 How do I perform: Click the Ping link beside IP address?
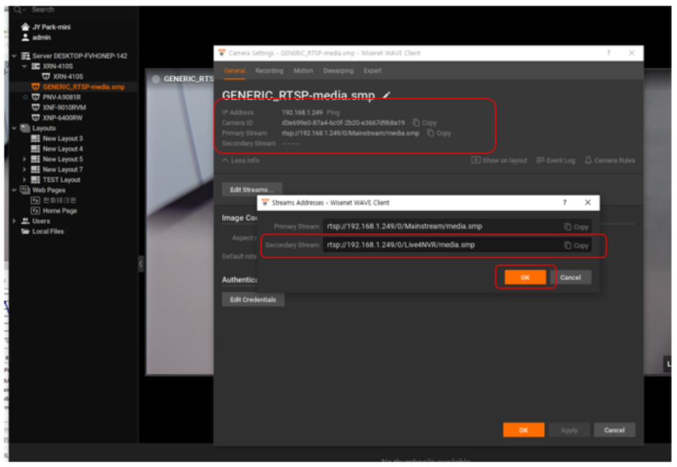tap(333, 113)
